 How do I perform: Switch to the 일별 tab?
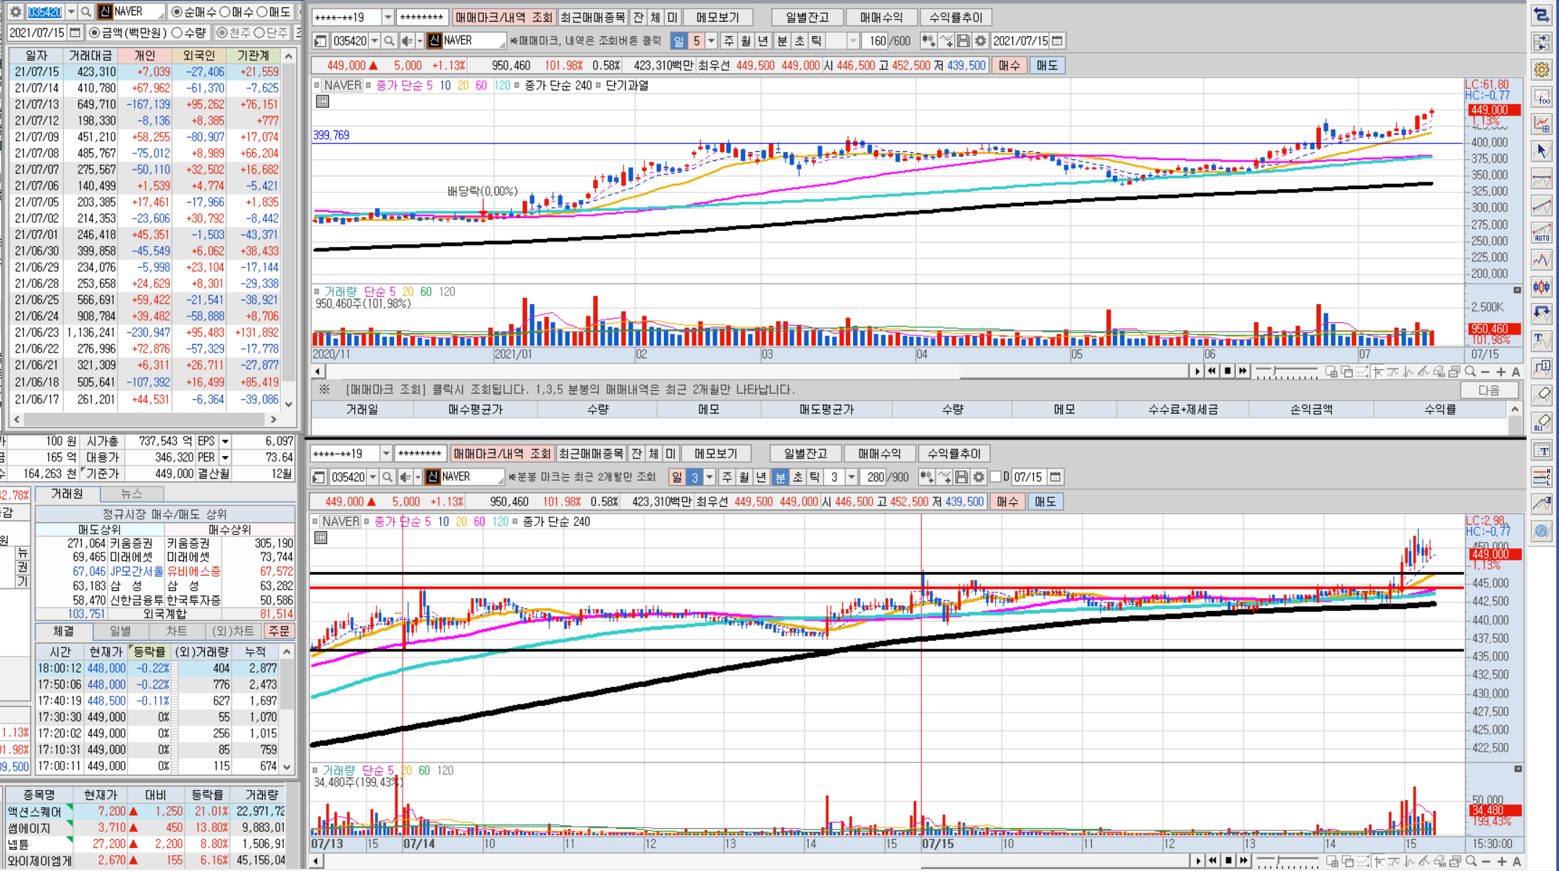pos(120,631)
